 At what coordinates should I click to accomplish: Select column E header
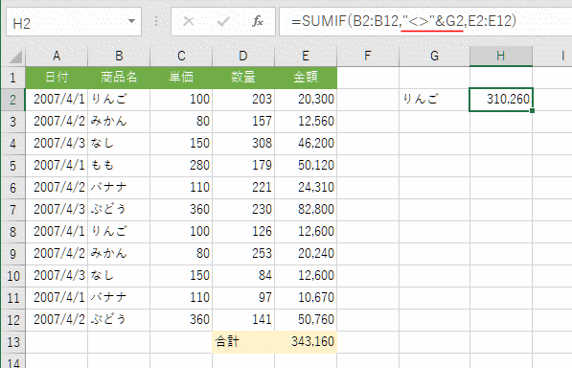point(306,57)
